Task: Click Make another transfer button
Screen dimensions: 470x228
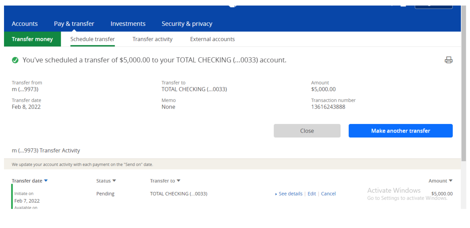Action: (401, 131)
